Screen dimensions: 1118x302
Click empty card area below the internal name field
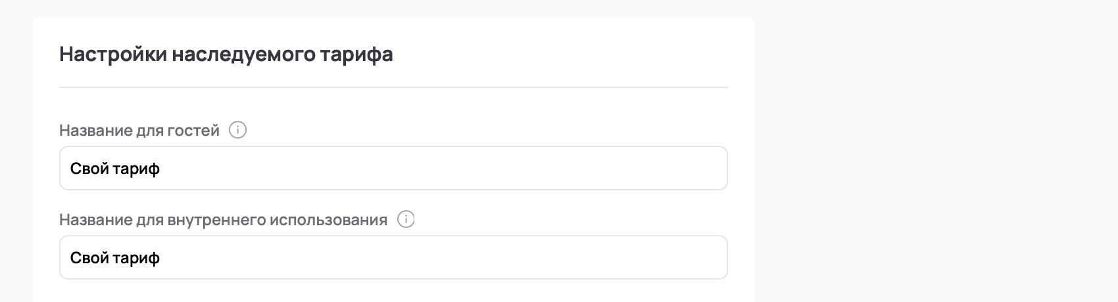[393, 291]
